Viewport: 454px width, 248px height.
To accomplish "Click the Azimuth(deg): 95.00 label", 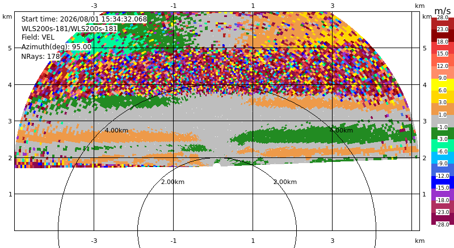I will tap(56, 47).
